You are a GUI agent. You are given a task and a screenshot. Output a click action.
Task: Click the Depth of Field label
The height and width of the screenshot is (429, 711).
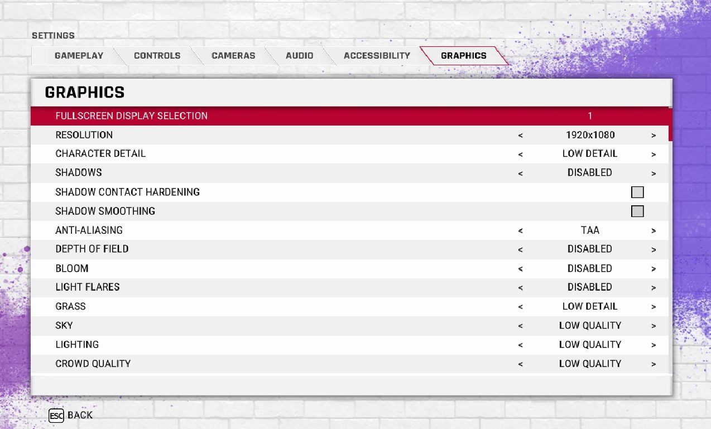pyautogui.click(x=92, y=249)
